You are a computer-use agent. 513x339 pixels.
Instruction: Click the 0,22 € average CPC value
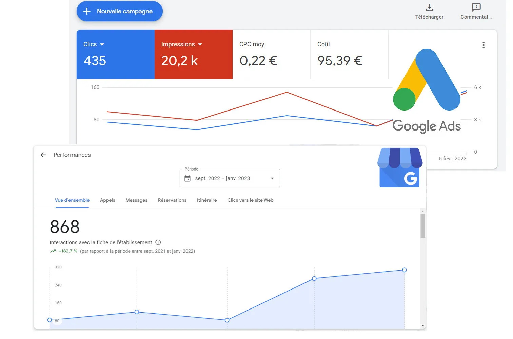(258, 61)
